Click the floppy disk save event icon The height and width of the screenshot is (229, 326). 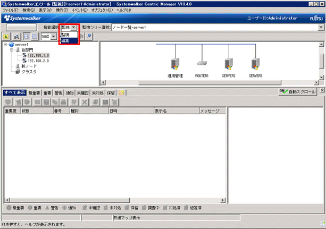click(x=46, y=102)
